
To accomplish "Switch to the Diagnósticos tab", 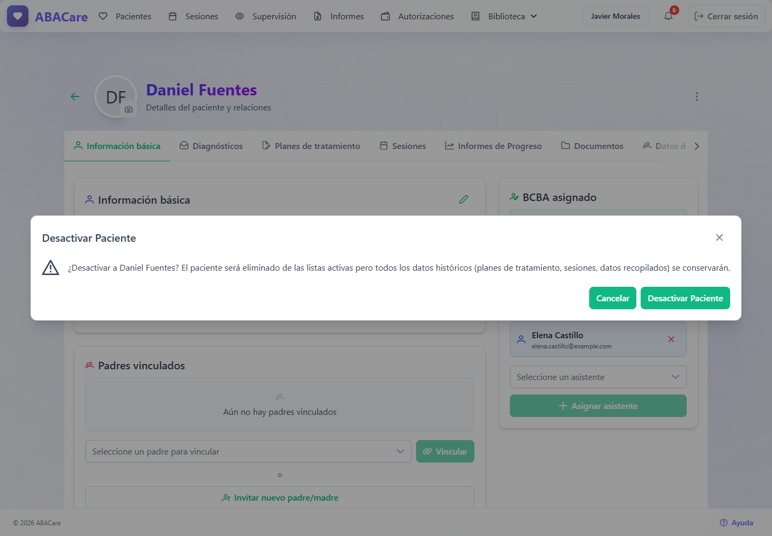I will pyautogui.click(x=211, y=146).
